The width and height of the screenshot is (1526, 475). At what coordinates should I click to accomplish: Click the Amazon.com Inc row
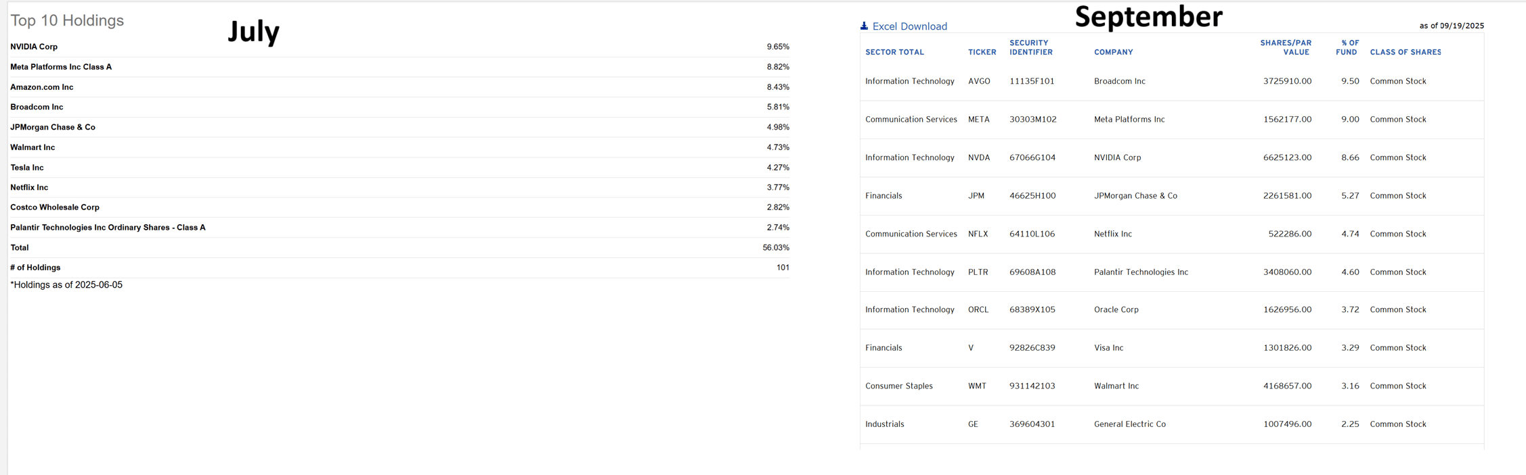[399, 87]
